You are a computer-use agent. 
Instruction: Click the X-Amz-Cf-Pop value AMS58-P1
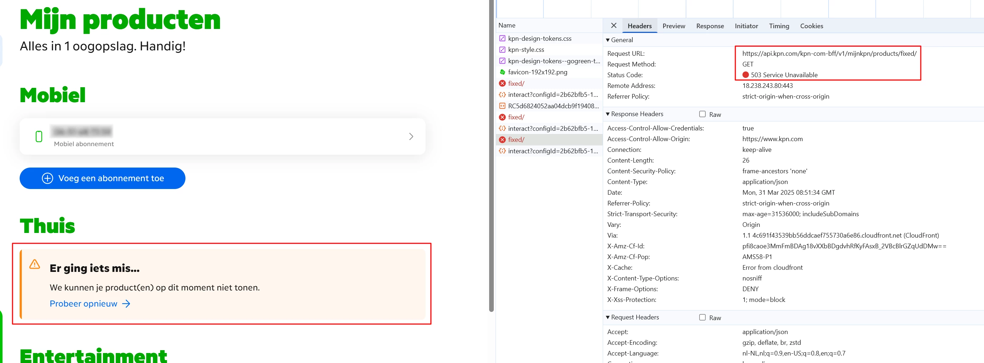(757, 257)
